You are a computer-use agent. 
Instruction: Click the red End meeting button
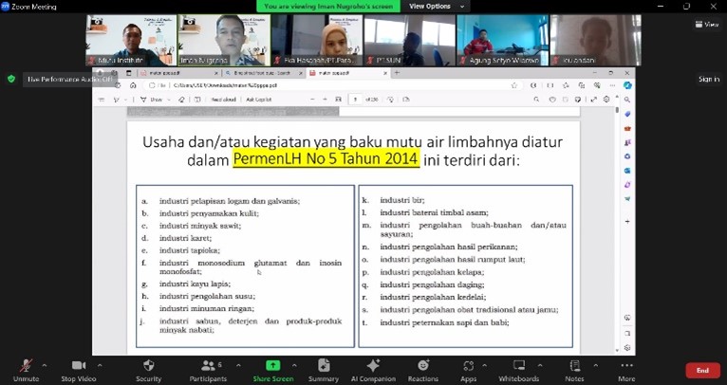coord(702,370)
